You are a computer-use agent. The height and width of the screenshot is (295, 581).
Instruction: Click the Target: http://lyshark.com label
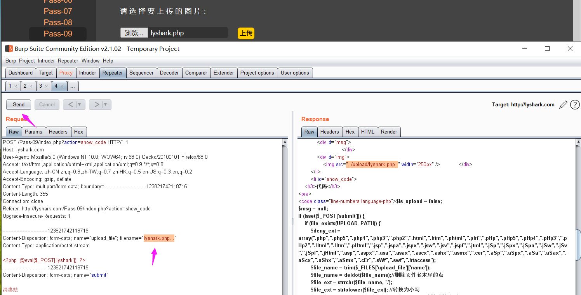pyautogui.click(x=523, y=104)
